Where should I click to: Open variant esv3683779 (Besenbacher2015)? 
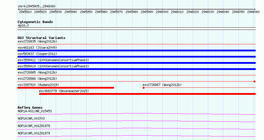pyautogui.click(x=64, y=91)
